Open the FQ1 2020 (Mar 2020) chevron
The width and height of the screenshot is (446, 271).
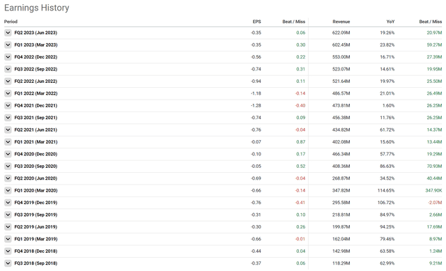pos(8,190)
